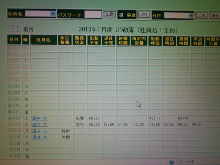Click the 07:30 scheduled work cell
The height and width of the screenshot is (165, 220).
[139, 124]
